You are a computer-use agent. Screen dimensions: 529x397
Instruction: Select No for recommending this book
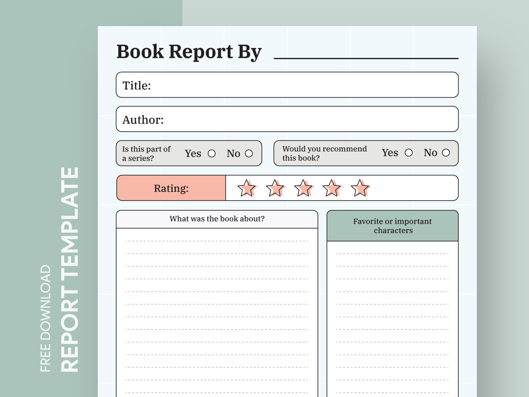click(446, 153)
